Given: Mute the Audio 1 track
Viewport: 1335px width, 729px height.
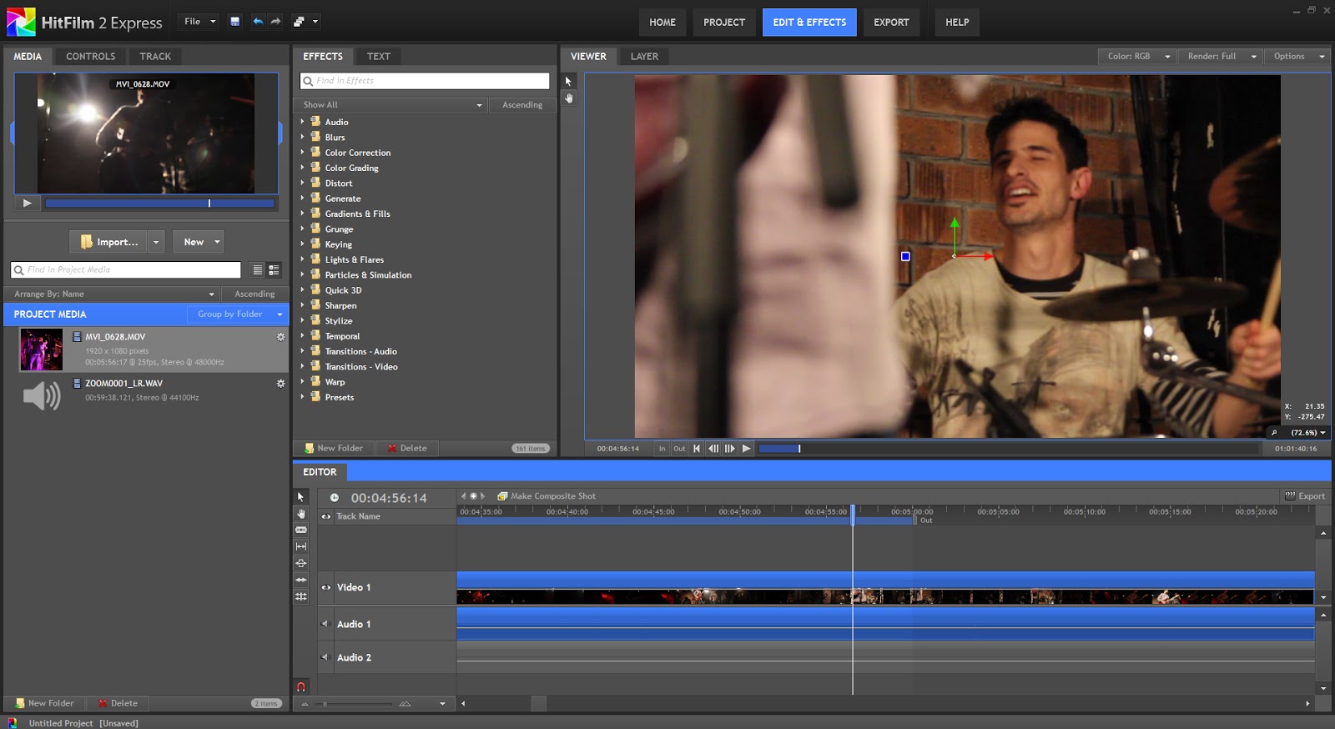Looking at the screenshot, I should [x=326, y=625].
